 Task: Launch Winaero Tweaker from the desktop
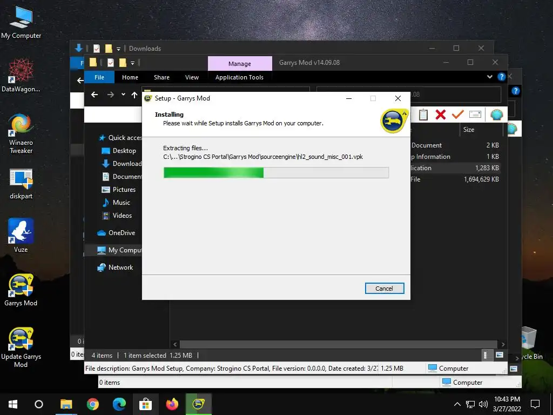21,134
